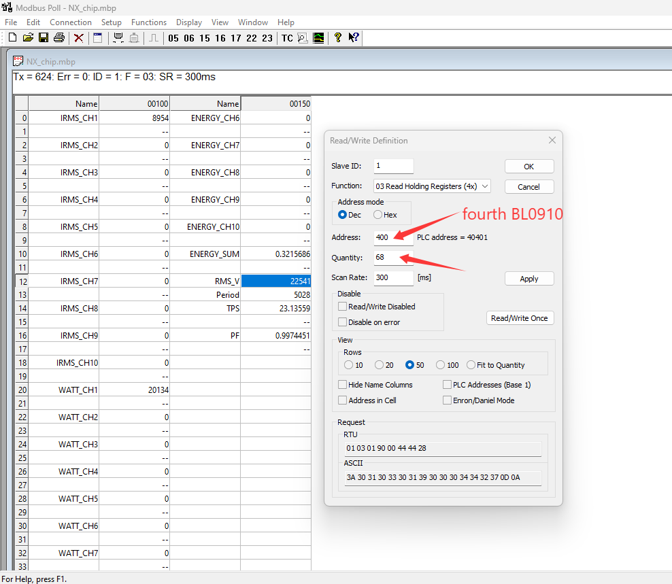Click the Read/Write Once button
The image size is (672, 584).
[520, 318]
